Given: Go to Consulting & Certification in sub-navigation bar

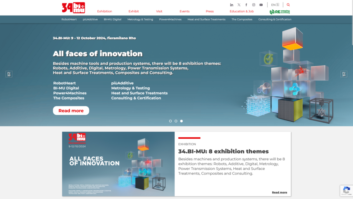Looking at the screenshot, I should pyautogui.click(x=275, y=19).
